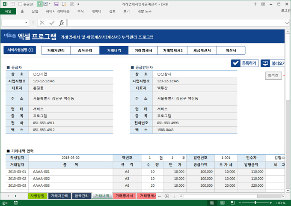
Task: Switch to the 거래처관리 sheet tab
Action: pos(59,196)
